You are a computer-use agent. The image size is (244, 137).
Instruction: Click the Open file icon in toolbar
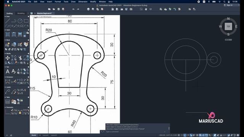[x=54, y=9]
